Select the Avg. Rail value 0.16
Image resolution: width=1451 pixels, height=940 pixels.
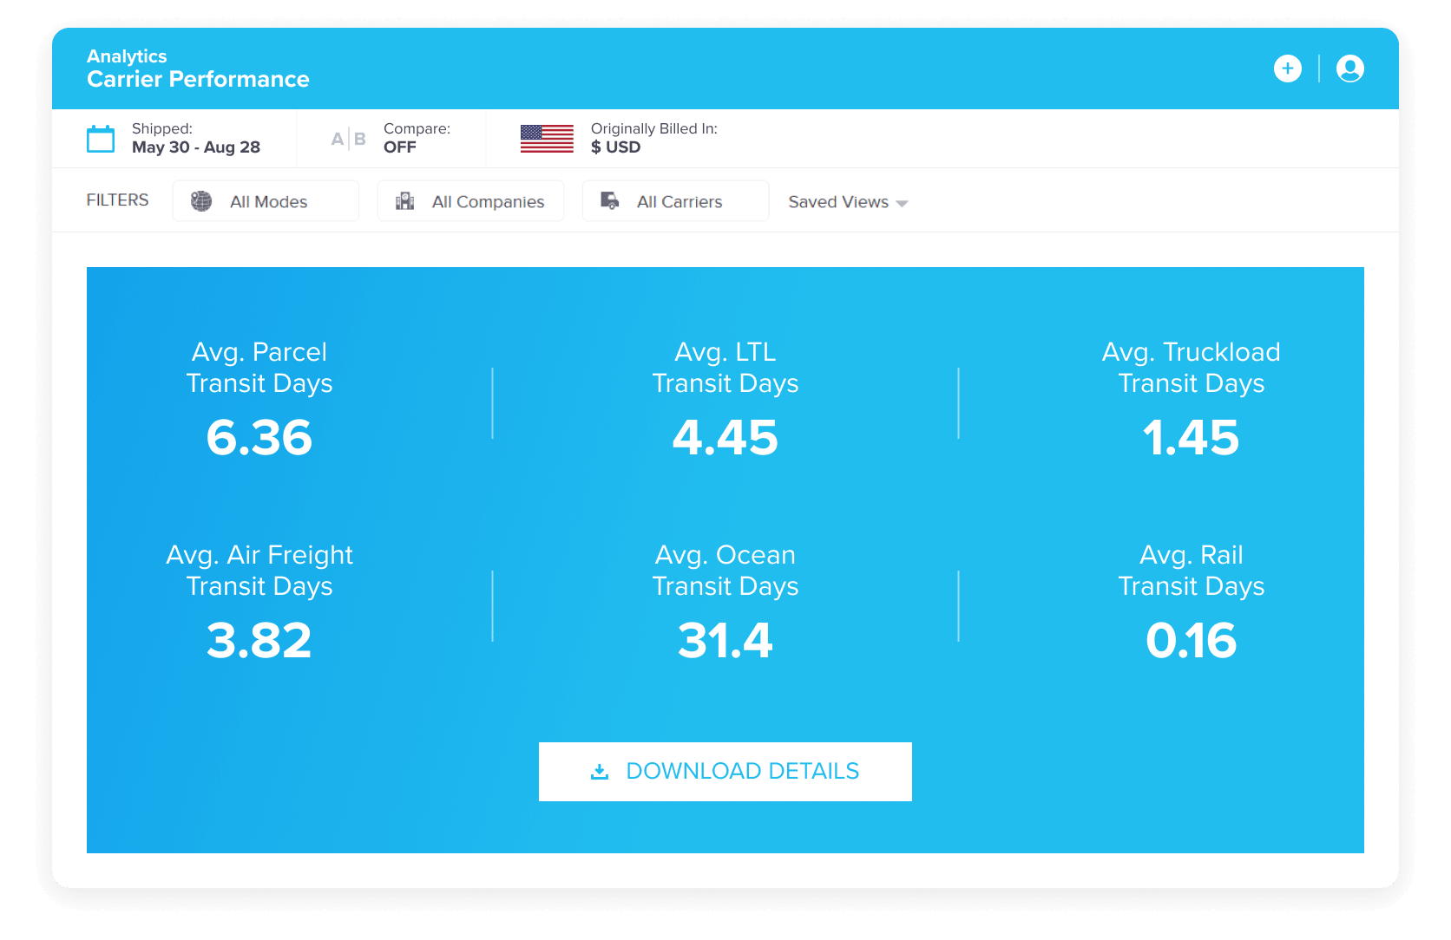[x=1192, y=641]
